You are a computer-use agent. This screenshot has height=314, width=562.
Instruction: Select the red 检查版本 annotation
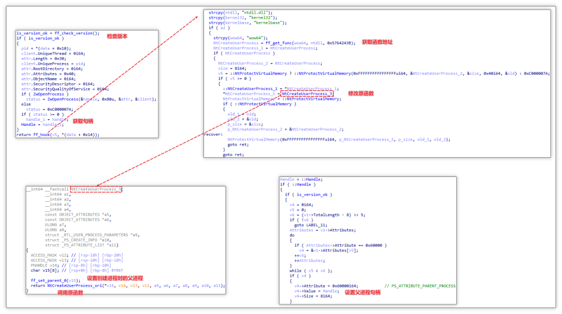point(117,36)
